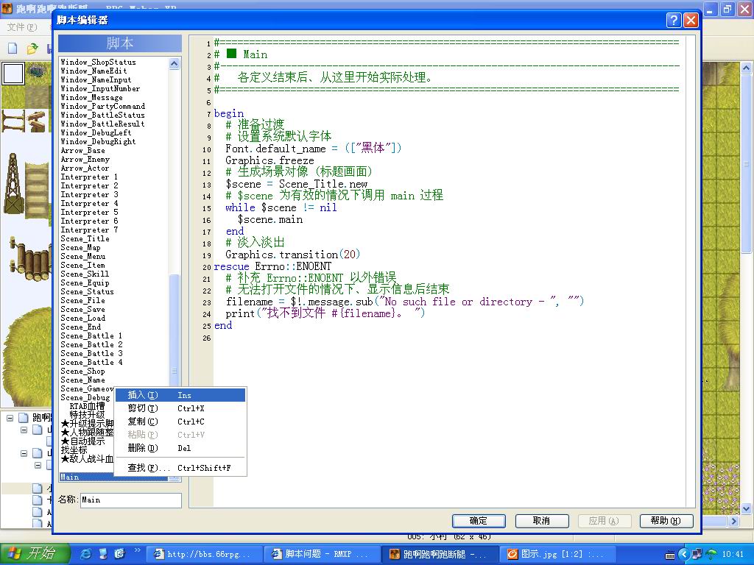Click the new project icon in RPG Maker toolbar
This screenshot has width=754, height=565.
[x=13, y=48]
